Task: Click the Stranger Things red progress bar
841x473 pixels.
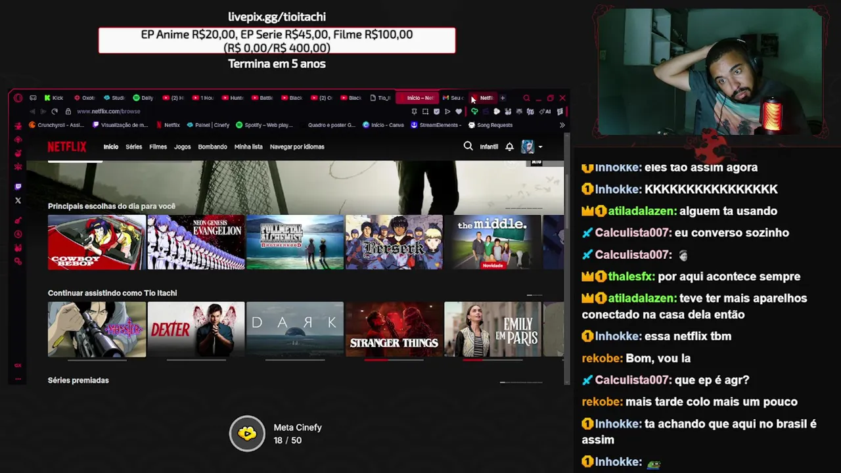Action: (376, 360)
